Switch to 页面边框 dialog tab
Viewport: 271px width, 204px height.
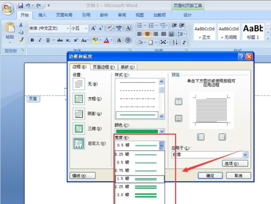104,67
